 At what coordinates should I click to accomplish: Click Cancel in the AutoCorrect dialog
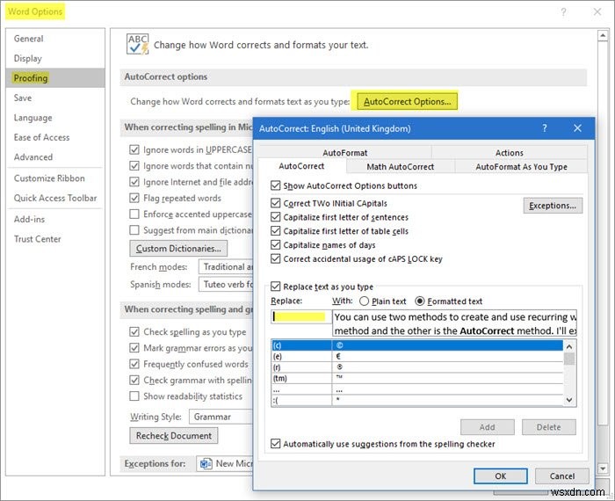(561, 476)
